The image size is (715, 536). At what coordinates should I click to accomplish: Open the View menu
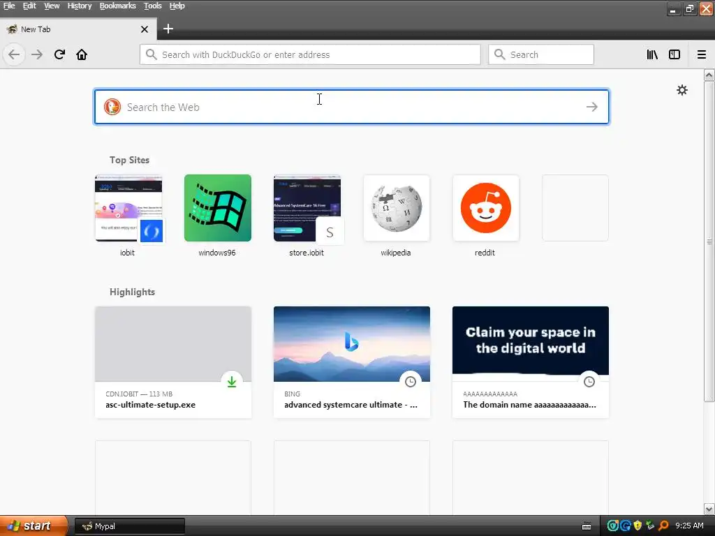click(x=52, y=6)
